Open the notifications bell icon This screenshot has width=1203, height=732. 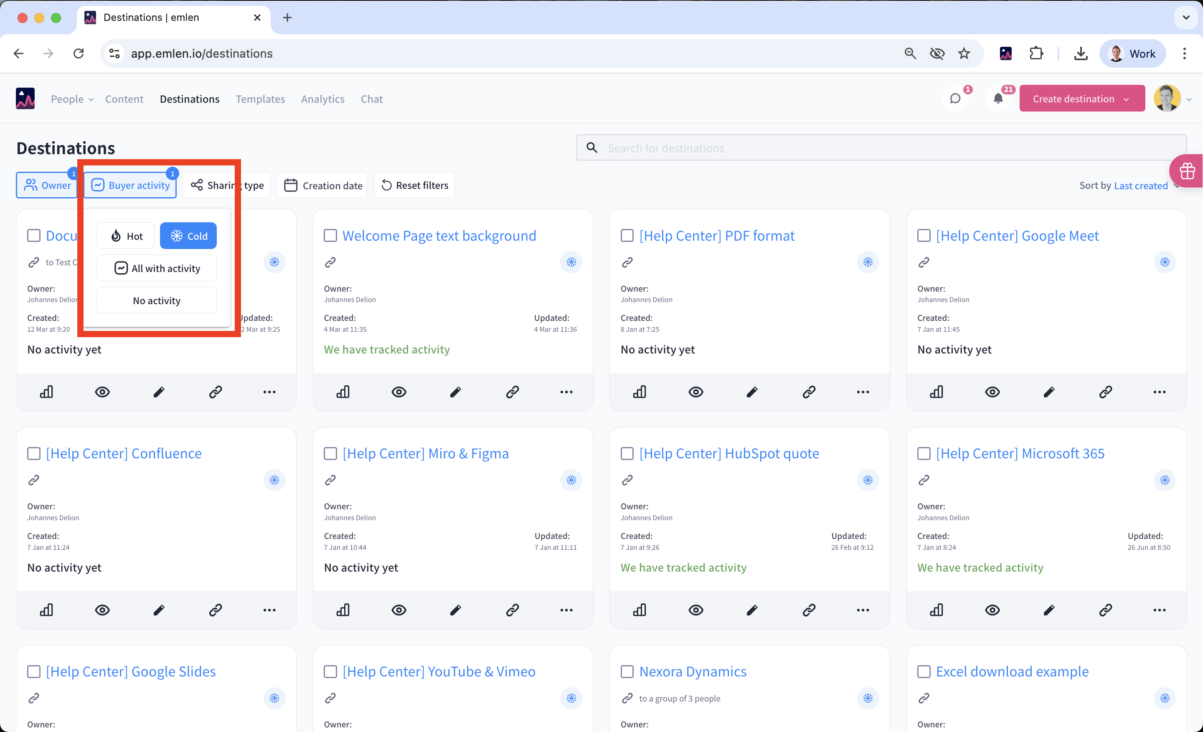[998, 99]
